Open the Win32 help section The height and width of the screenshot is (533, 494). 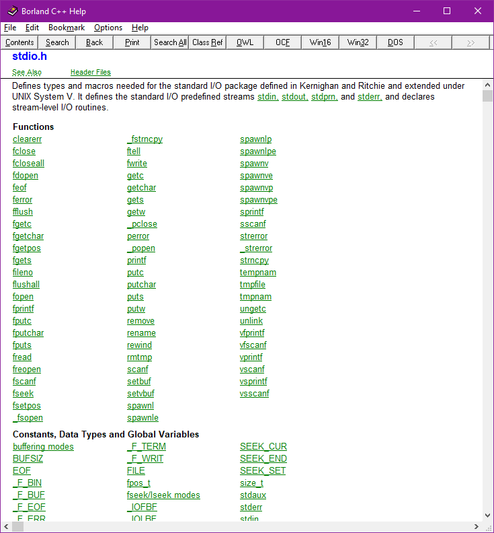click(358, 42)
